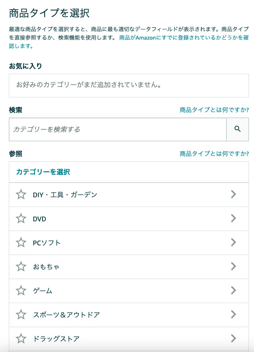Star the ゲーム category
The width and height of the screenshot is (254, 352).
point(21,290)
